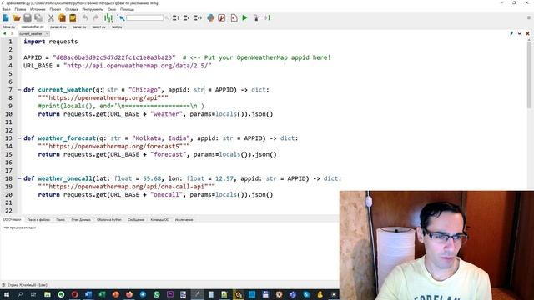The width and height of the screenshot is (534, 300).
Task: Switch to the parser.py tab
Action: [79, 27]
